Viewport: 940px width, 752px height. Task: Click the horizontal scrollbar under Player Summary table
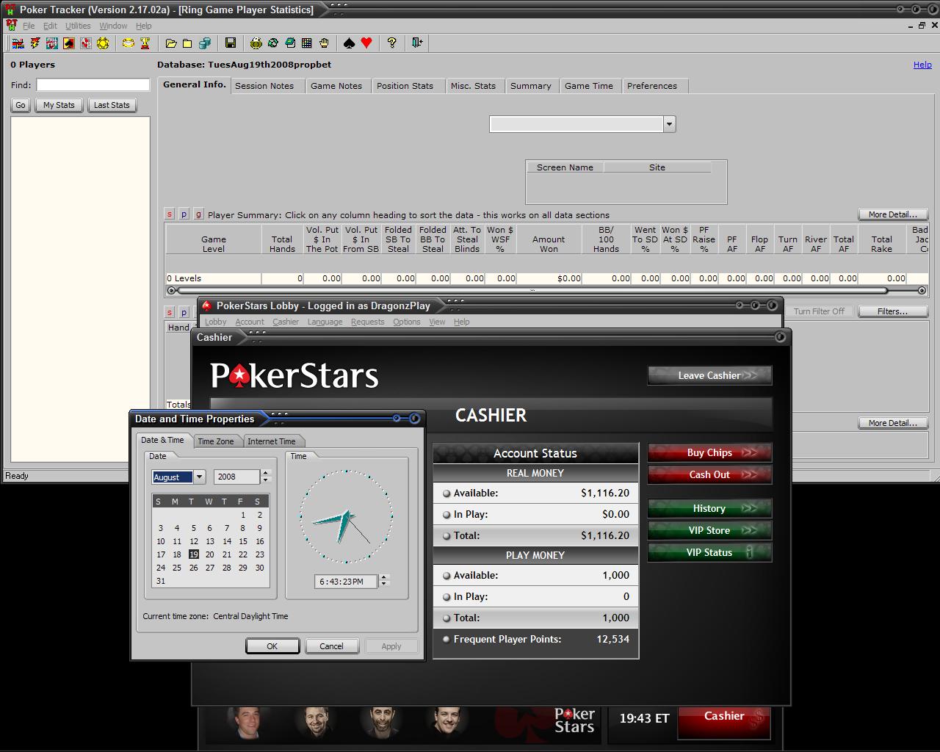pyautogui.click(x=546, y=291)
